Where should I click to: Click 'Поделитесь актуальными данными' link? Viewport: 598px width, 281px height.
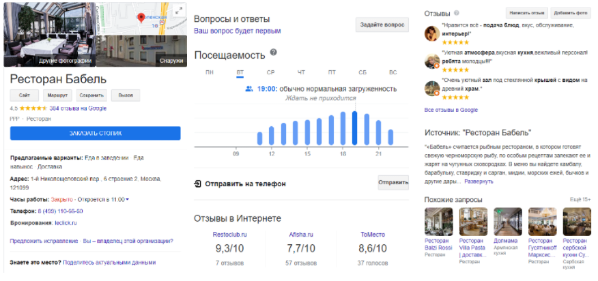click(x=109, y=263)
